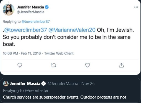Click bold Jennifer Mascia name in lower tweet
This screenshot has width=141, height=103.
click(x=25, y=84)
